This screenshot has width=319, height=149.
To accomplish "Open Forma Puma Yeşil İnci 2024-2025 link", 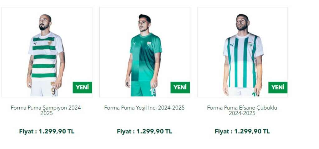I will 144,108.
